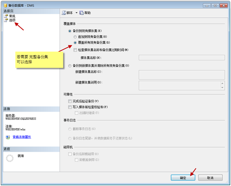Click the 媒体集名称 text field
This screenshot has width=231, height=186.
pos(182,57)
